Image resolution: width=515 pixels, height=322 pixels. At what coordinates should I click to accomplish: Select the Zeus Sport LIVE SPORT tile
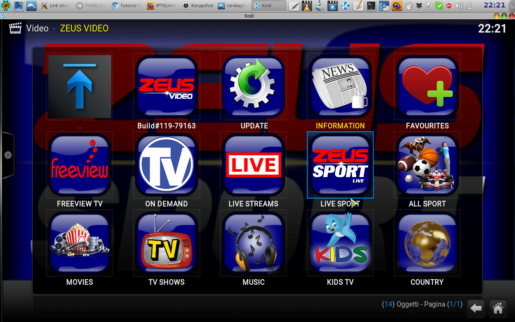point(340,165)
